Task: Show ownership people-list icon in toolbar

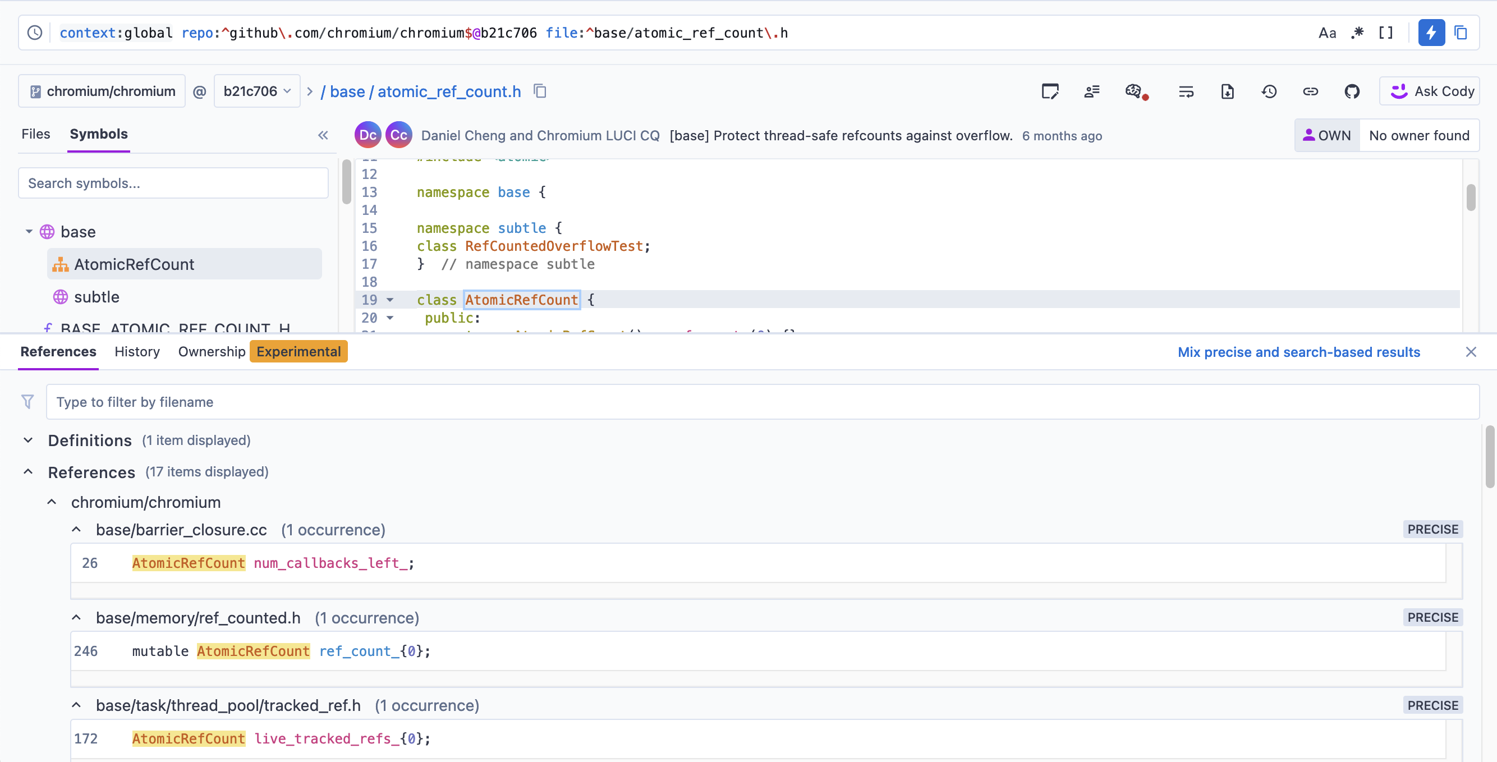Action: tap(1091, 91)
